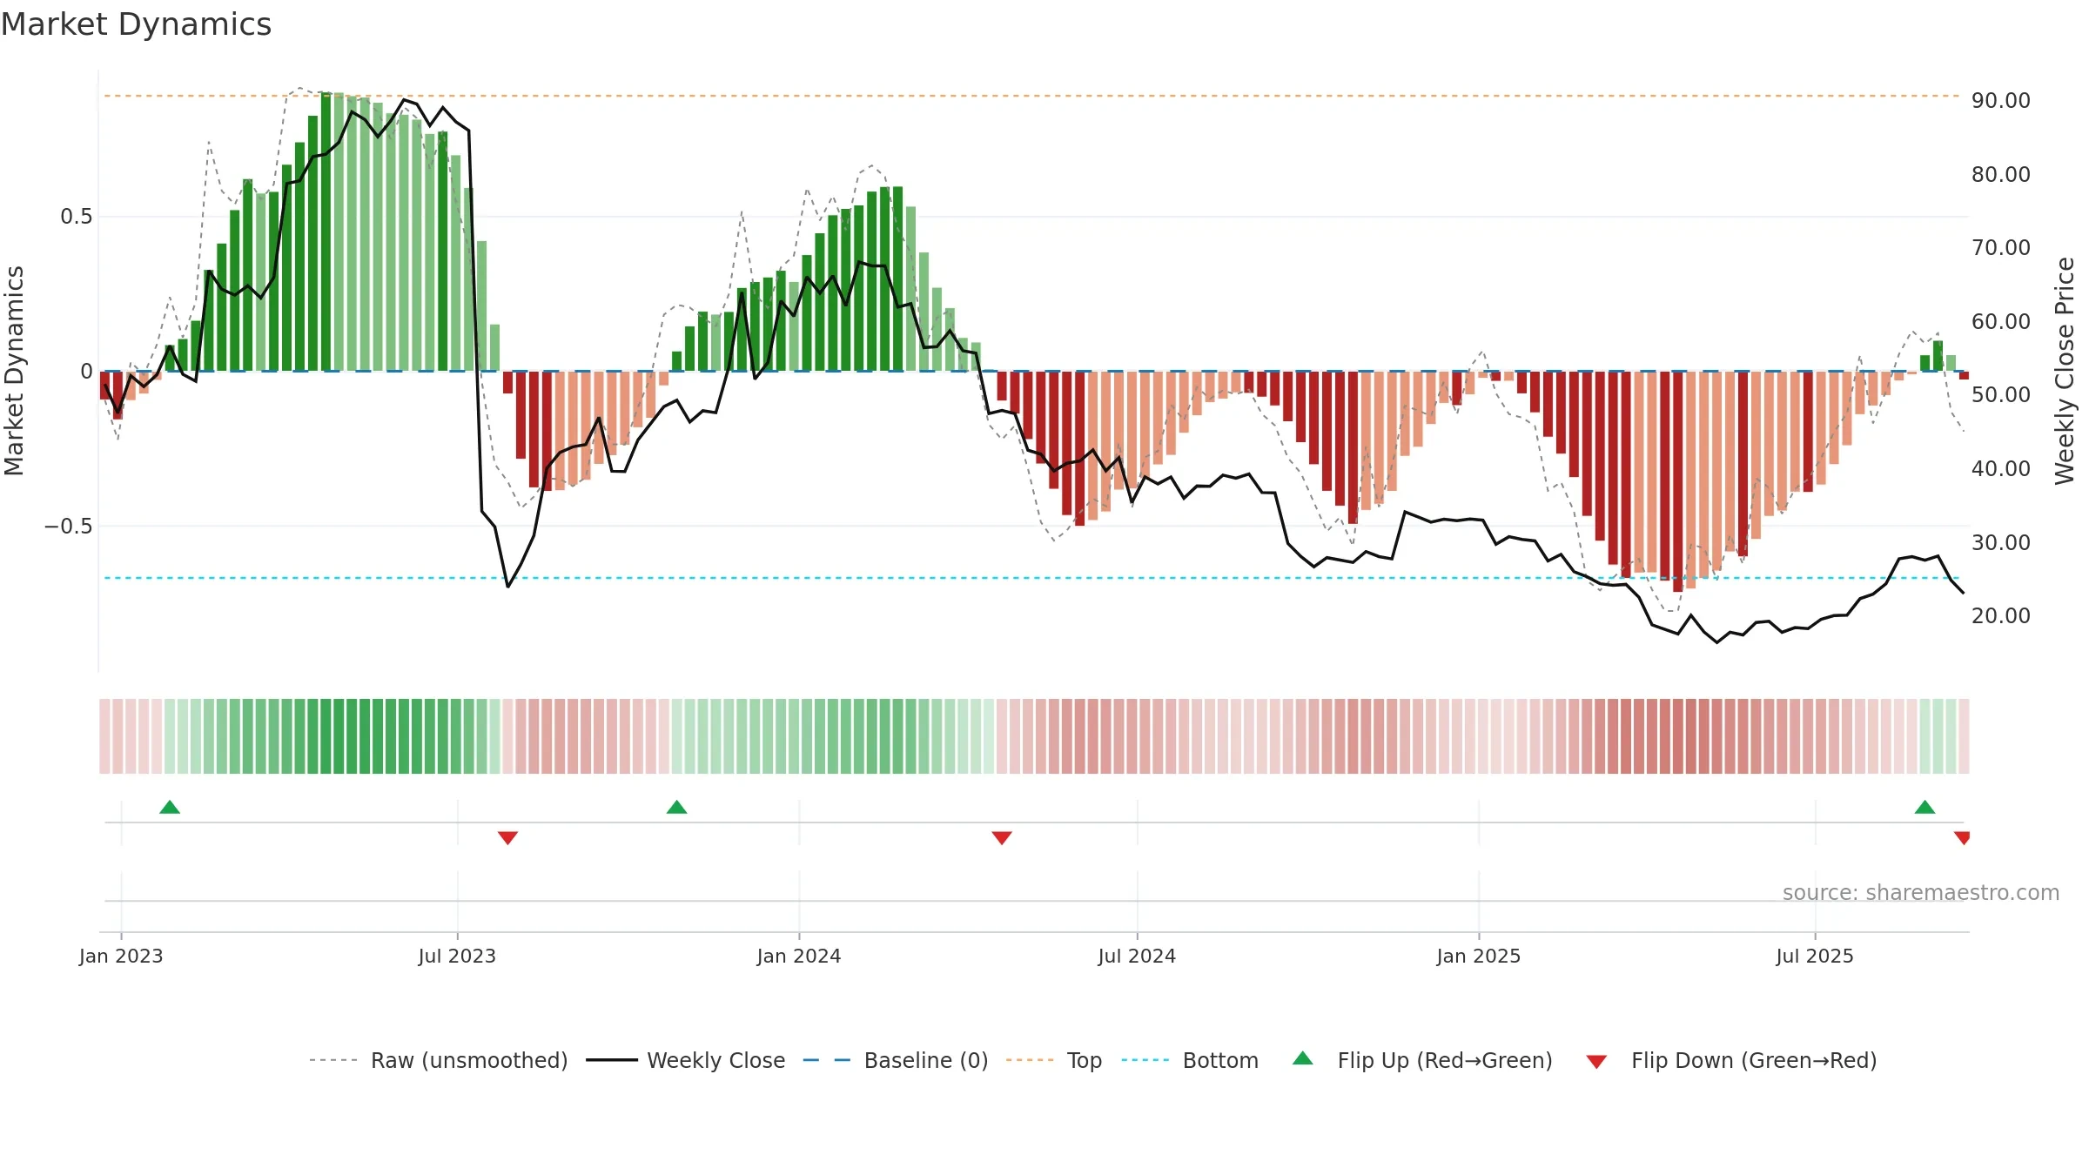Viewport: 2089px width, 1175px height.
Task: Click the Market Dynamics vertical axis title
Action: tap(14, 371)
